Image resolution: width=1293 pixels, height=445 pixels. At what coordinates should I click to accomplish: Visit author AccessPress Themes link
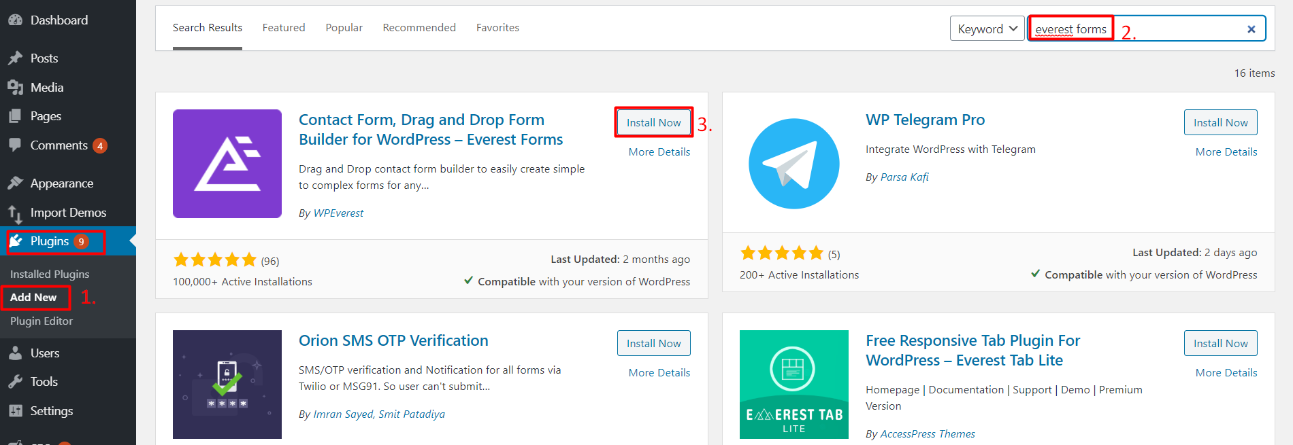point(928,434)
